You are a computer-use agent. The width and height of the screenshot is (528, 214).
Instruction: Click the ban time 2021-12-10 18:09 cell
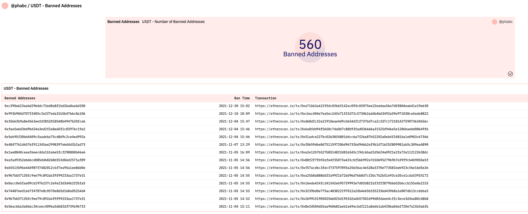pyautogui.click(x=234, y=114)
